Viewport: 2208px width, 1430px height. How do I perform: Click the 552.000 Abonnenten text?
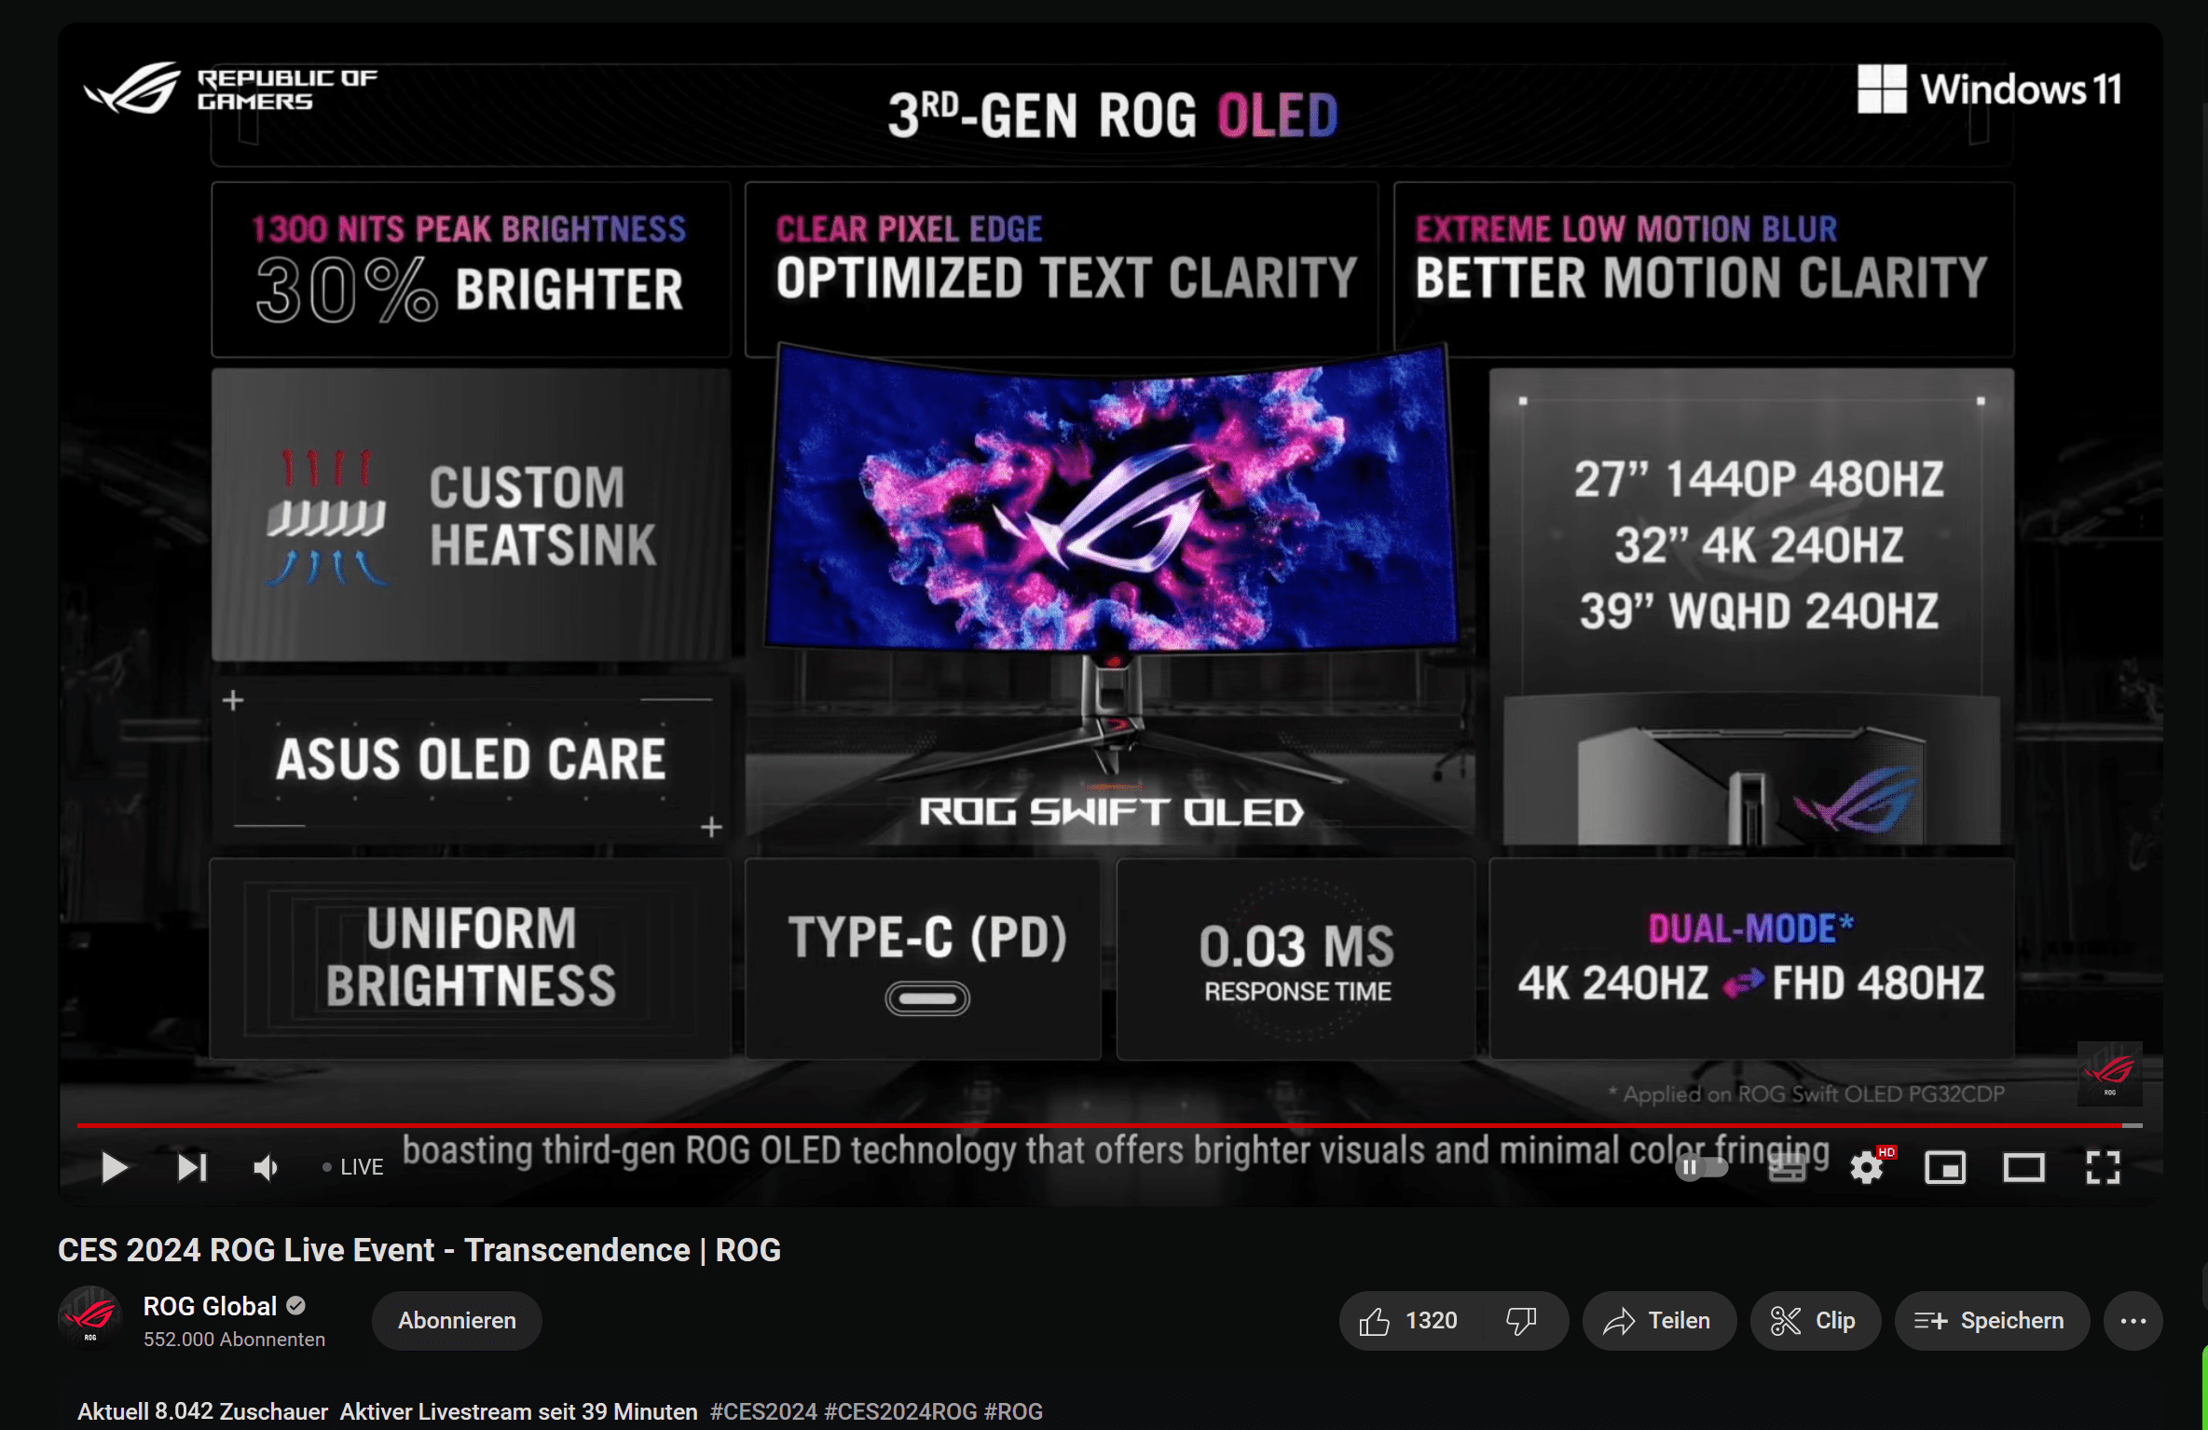[x=234, y=1339]
